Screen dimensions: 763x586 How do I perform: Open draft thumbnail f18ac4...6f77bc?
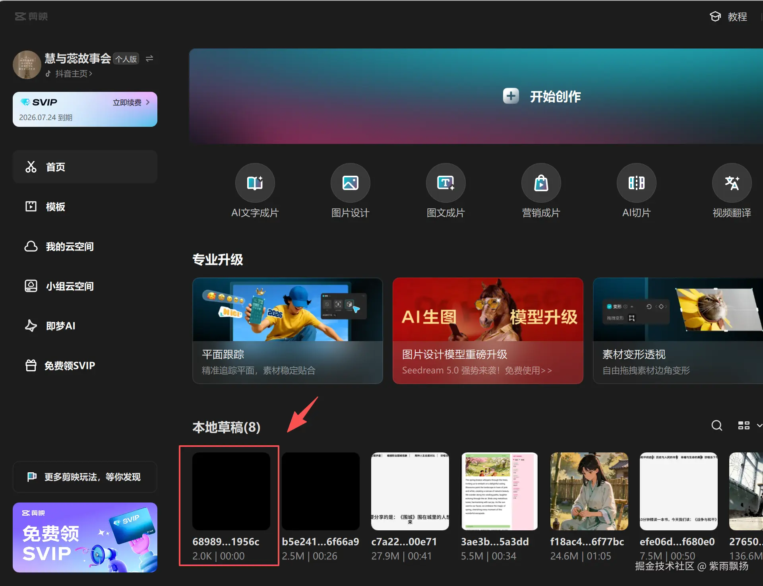coord(589,491)
